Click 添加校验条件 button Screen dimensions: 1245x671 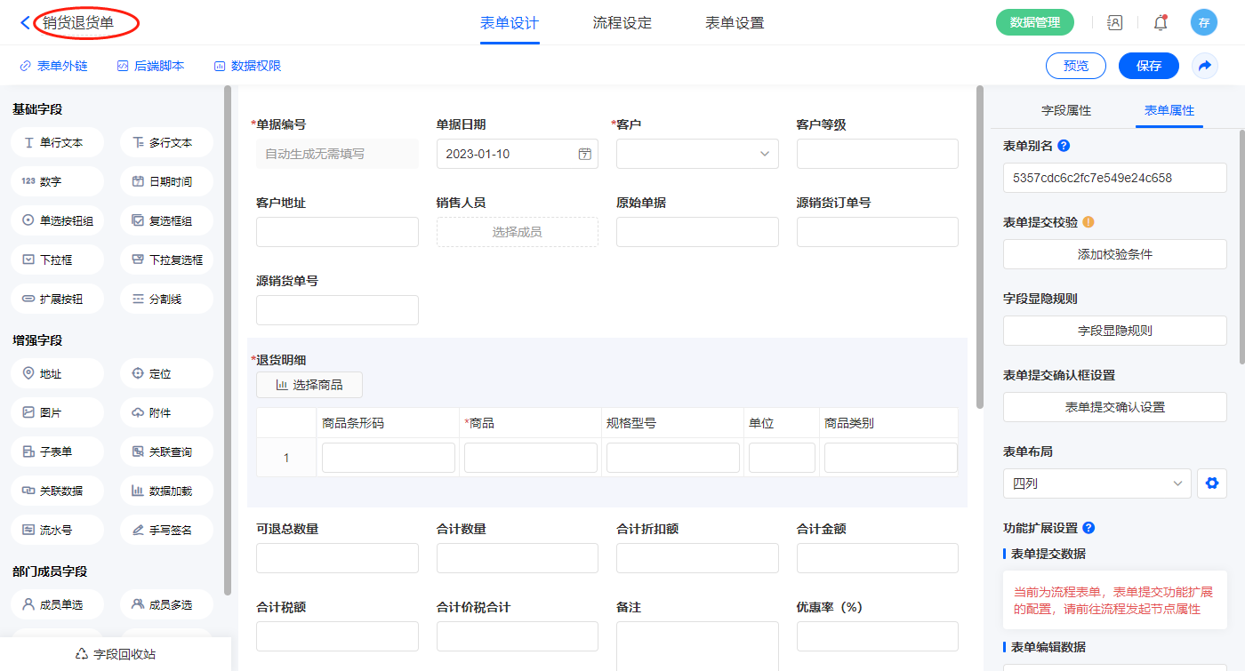1114,254
